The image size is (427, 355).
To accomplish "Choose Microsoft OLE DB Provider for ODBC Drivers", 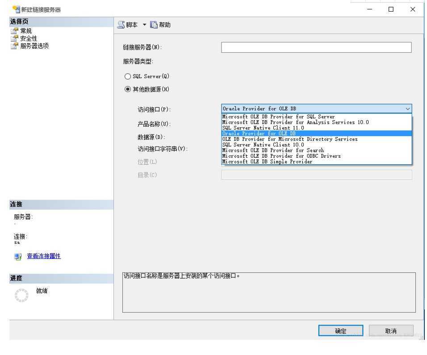I will click(x=316, y=156).
